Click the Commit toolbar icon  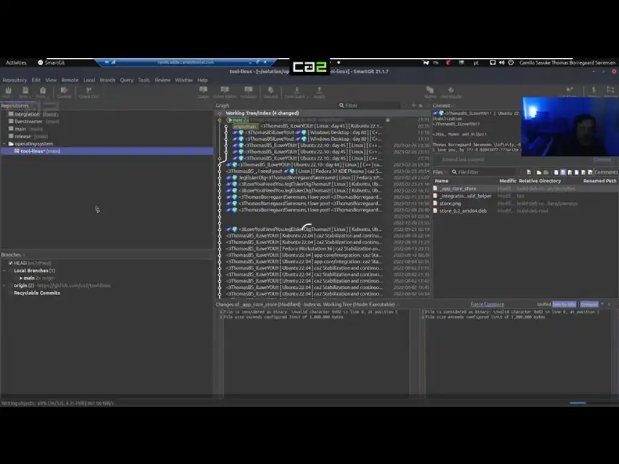point(64,91)
